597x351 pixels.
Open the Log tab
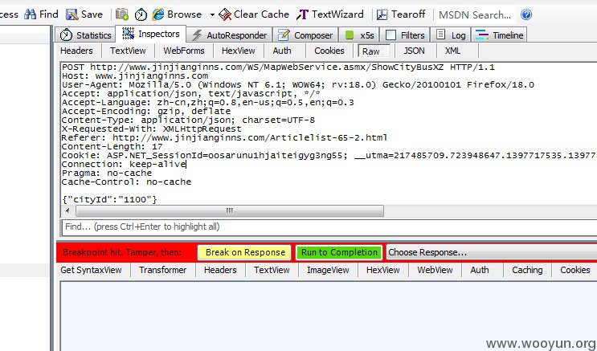click(x=451, y=35)
